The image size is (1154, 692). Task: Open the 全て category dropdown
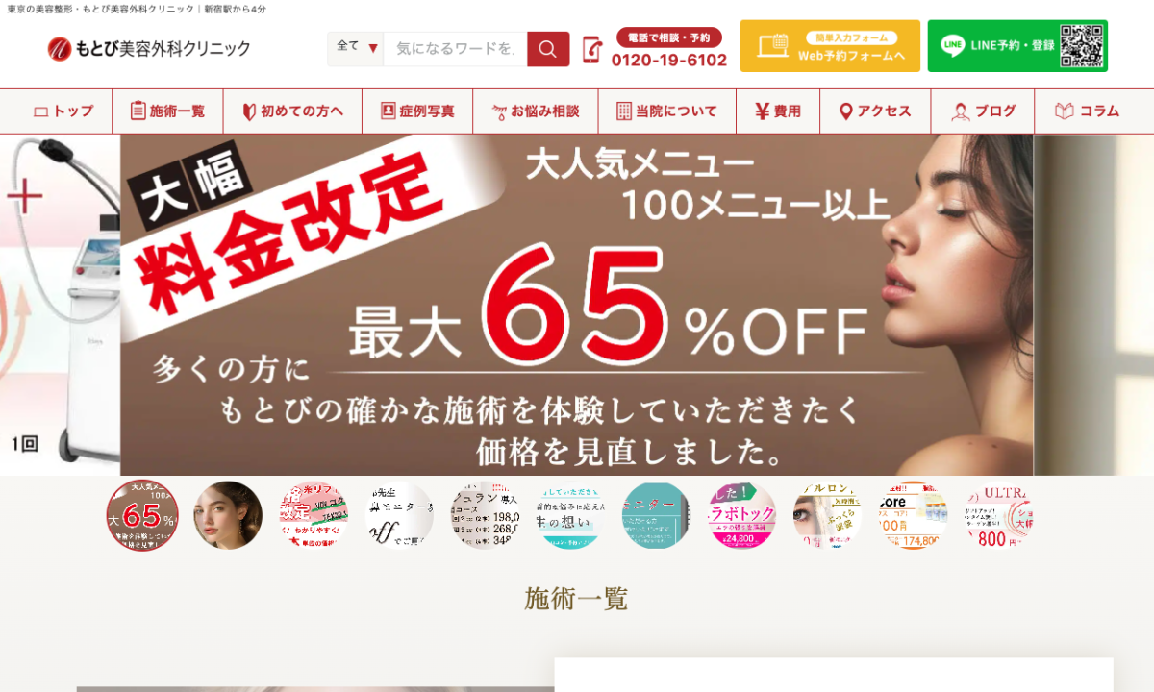(356, 49)
